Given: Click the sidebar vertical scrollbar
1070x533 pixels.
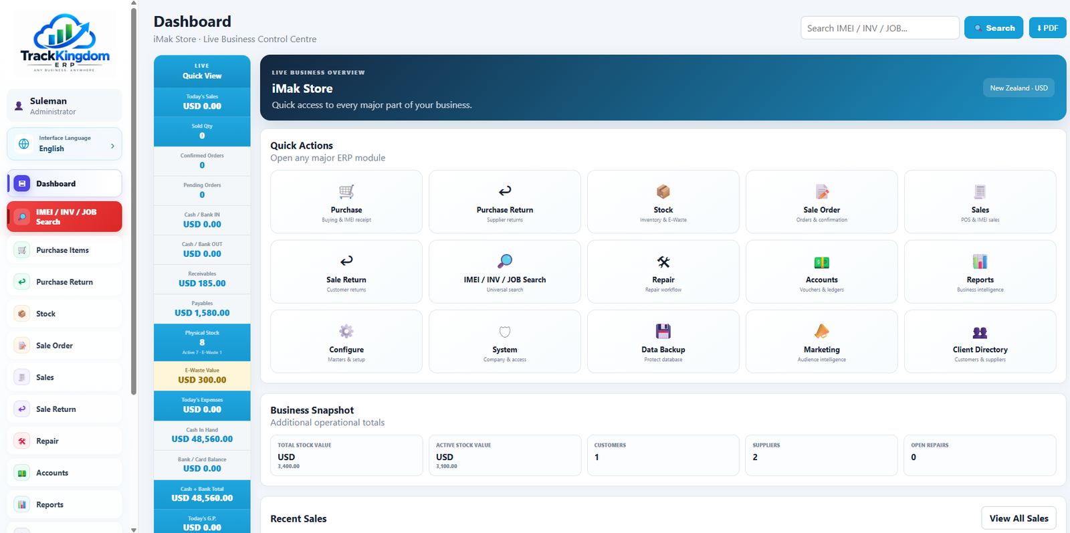Looking at the screenshot, I should [x=134, y=201].
